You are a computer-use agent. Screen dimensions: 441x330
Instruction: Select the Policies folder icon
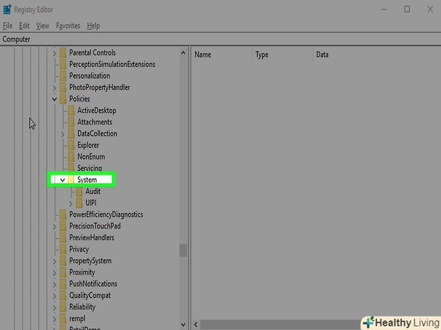(63, 99)
